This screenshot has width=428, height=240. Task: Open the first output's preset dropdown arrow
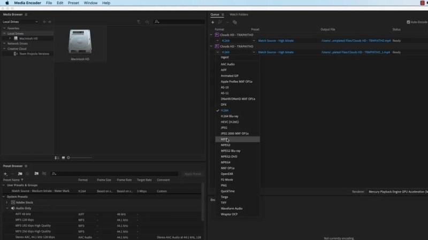click(x=254, y=41)
